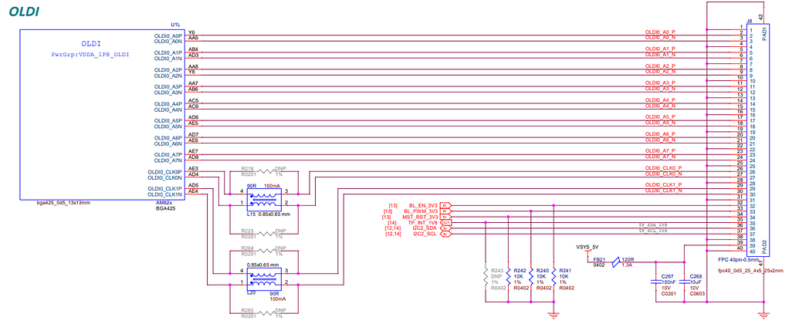The height and width of the screenshot is (334, 799).
Task: Click the PAD2 label on J8
Action: [763, 246]
